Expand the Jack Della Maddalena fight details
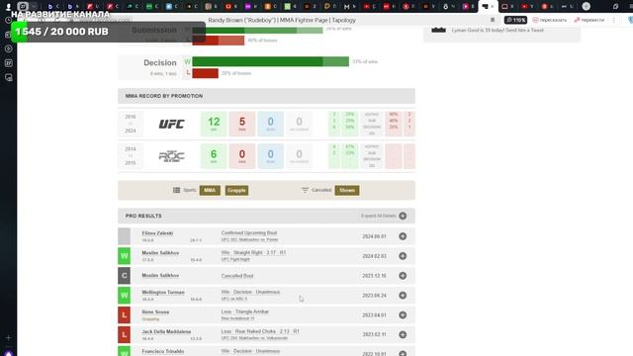This screenshot has height=356, width=633. 403,334
